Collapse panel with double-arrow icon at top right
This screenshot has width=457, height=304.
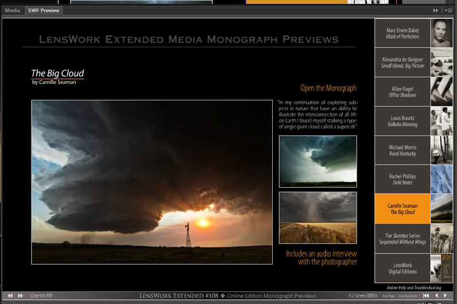click(435, 10)
